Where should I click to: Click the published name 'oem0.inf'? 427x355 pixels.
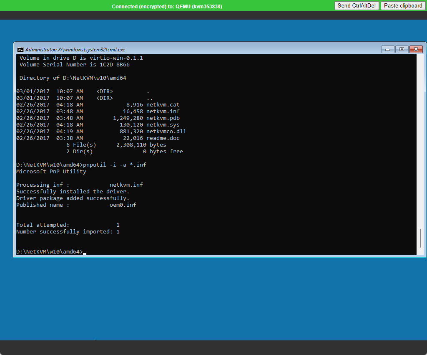[x=123, y=205]
